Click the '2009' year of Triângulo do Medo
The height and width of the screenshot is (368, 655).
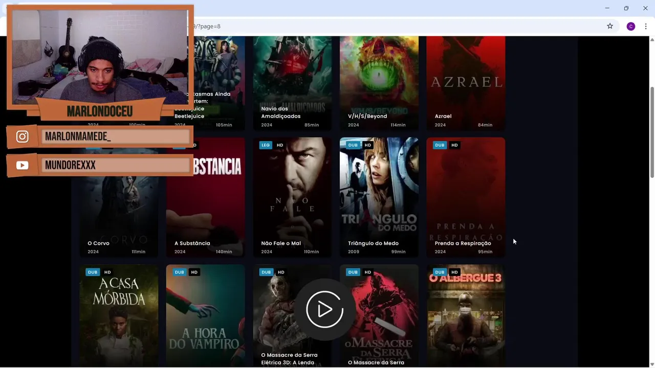coord(354,251)
